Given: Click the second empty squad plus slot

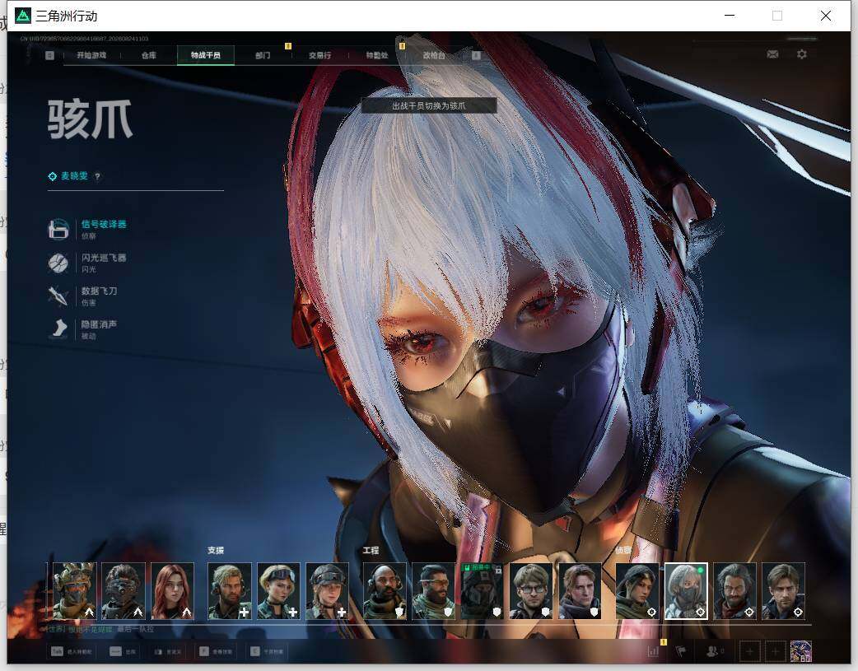Looking at the screenshot, I should (x=776, y=651).
